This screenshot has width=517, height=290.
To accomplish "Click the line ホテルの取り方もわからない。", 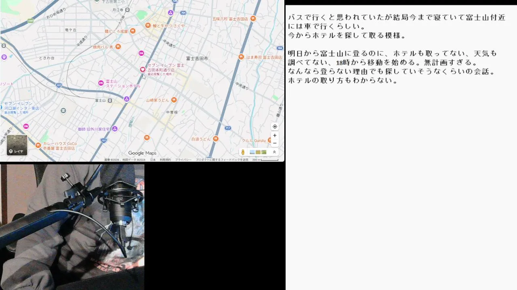I will pos(343,80).
